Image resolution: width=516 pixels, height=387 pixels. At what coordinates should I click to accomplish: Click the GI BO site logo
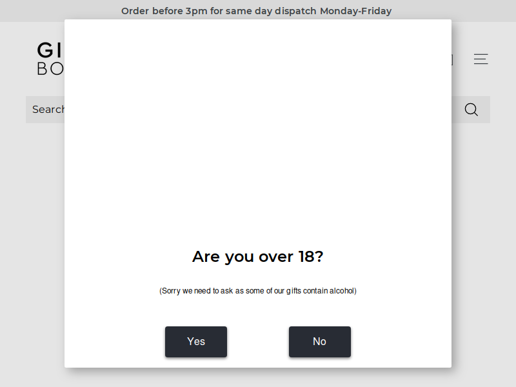[50, 59]
